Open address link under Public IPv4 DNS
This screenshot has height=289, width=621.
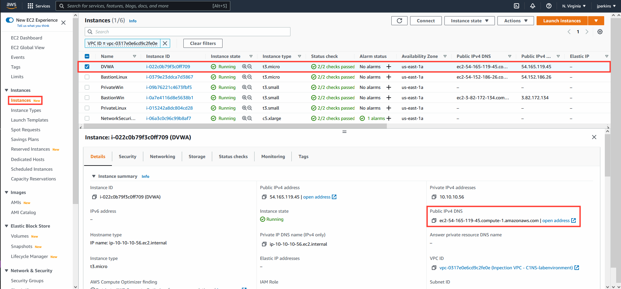(559, 220)
